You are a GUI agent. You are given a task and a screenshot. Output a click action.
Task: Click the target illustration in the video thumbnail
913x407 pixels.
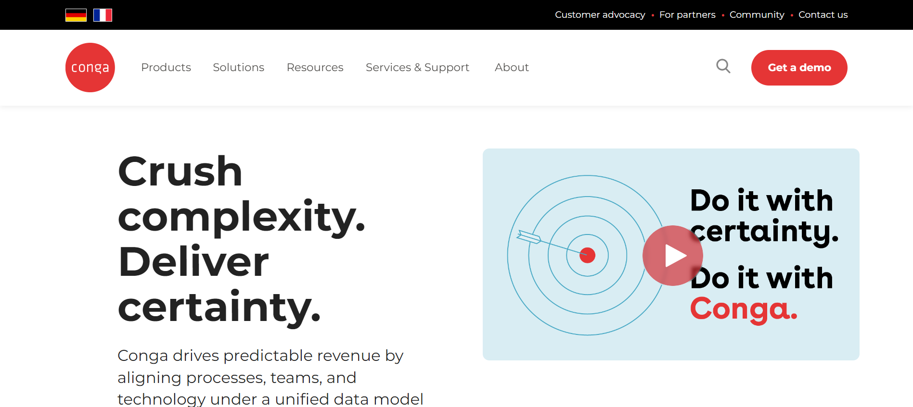(x=587, y=255)
